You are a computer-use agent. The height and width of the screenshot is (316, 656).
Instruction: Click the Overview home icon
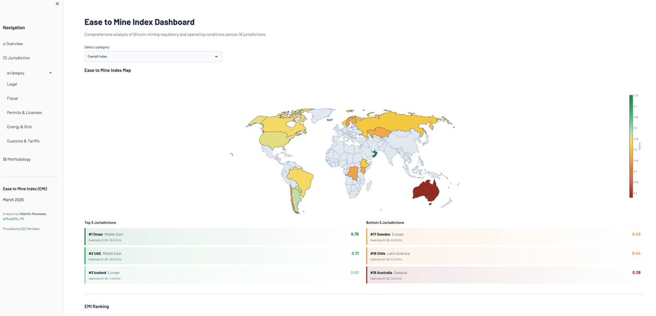[4, 44]
